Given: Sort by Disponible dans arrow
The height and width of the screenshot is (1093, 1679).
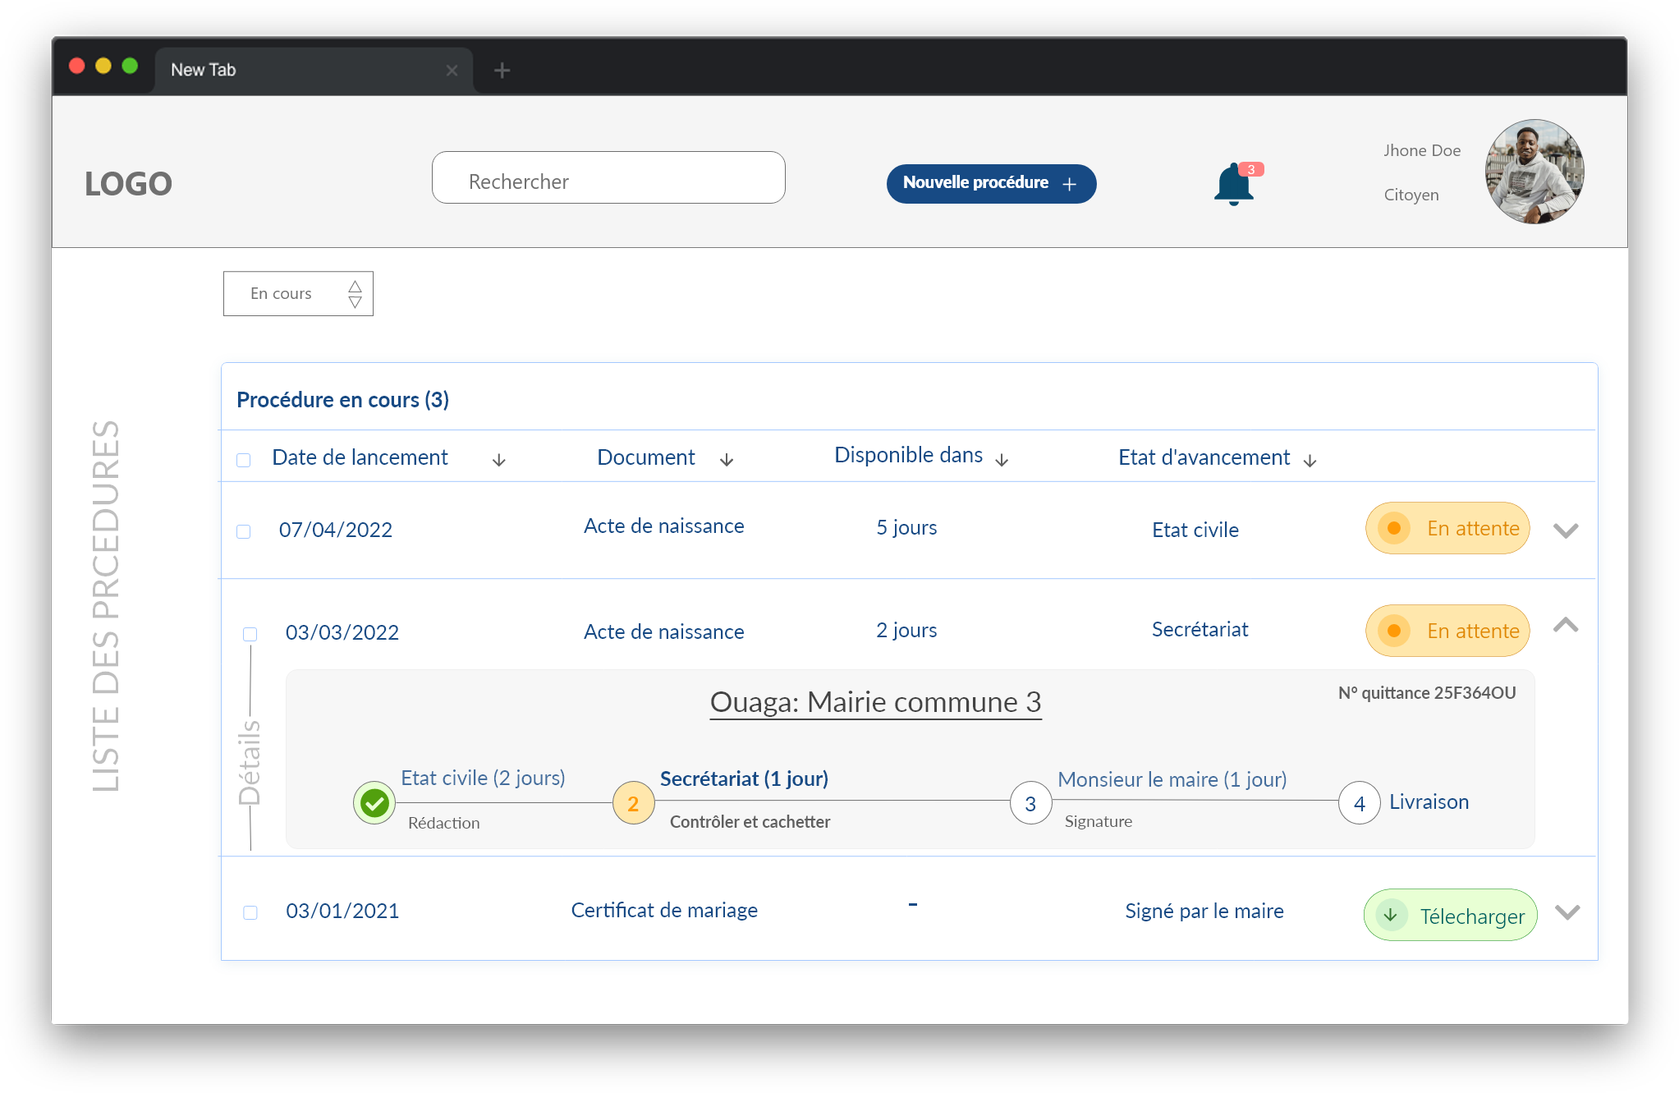Looking at the screenshot, I should click(1002, 460).
